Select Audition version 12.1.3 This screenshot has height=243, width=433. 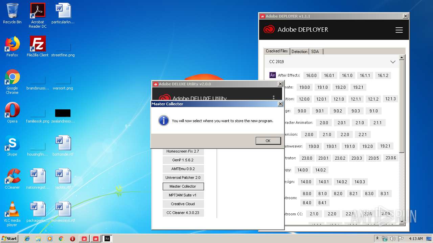coord(390,99)
